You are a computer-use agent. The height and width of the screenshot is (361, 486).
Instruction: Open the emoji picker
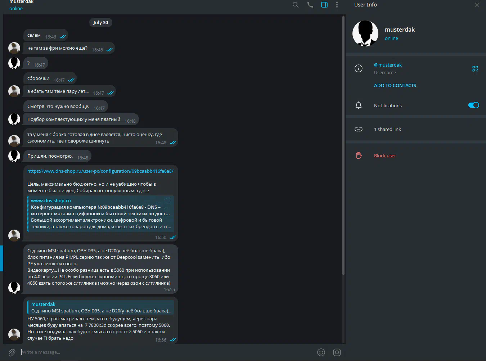[x=321, y=352]
